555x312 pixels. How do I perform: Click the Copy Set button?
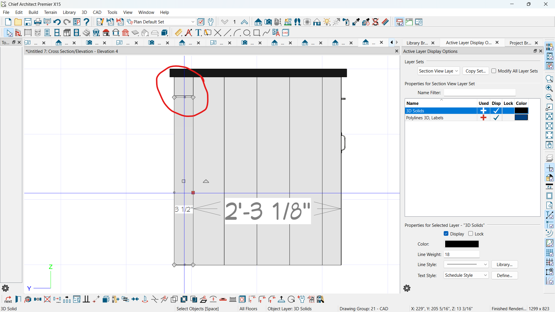point(476,71)
